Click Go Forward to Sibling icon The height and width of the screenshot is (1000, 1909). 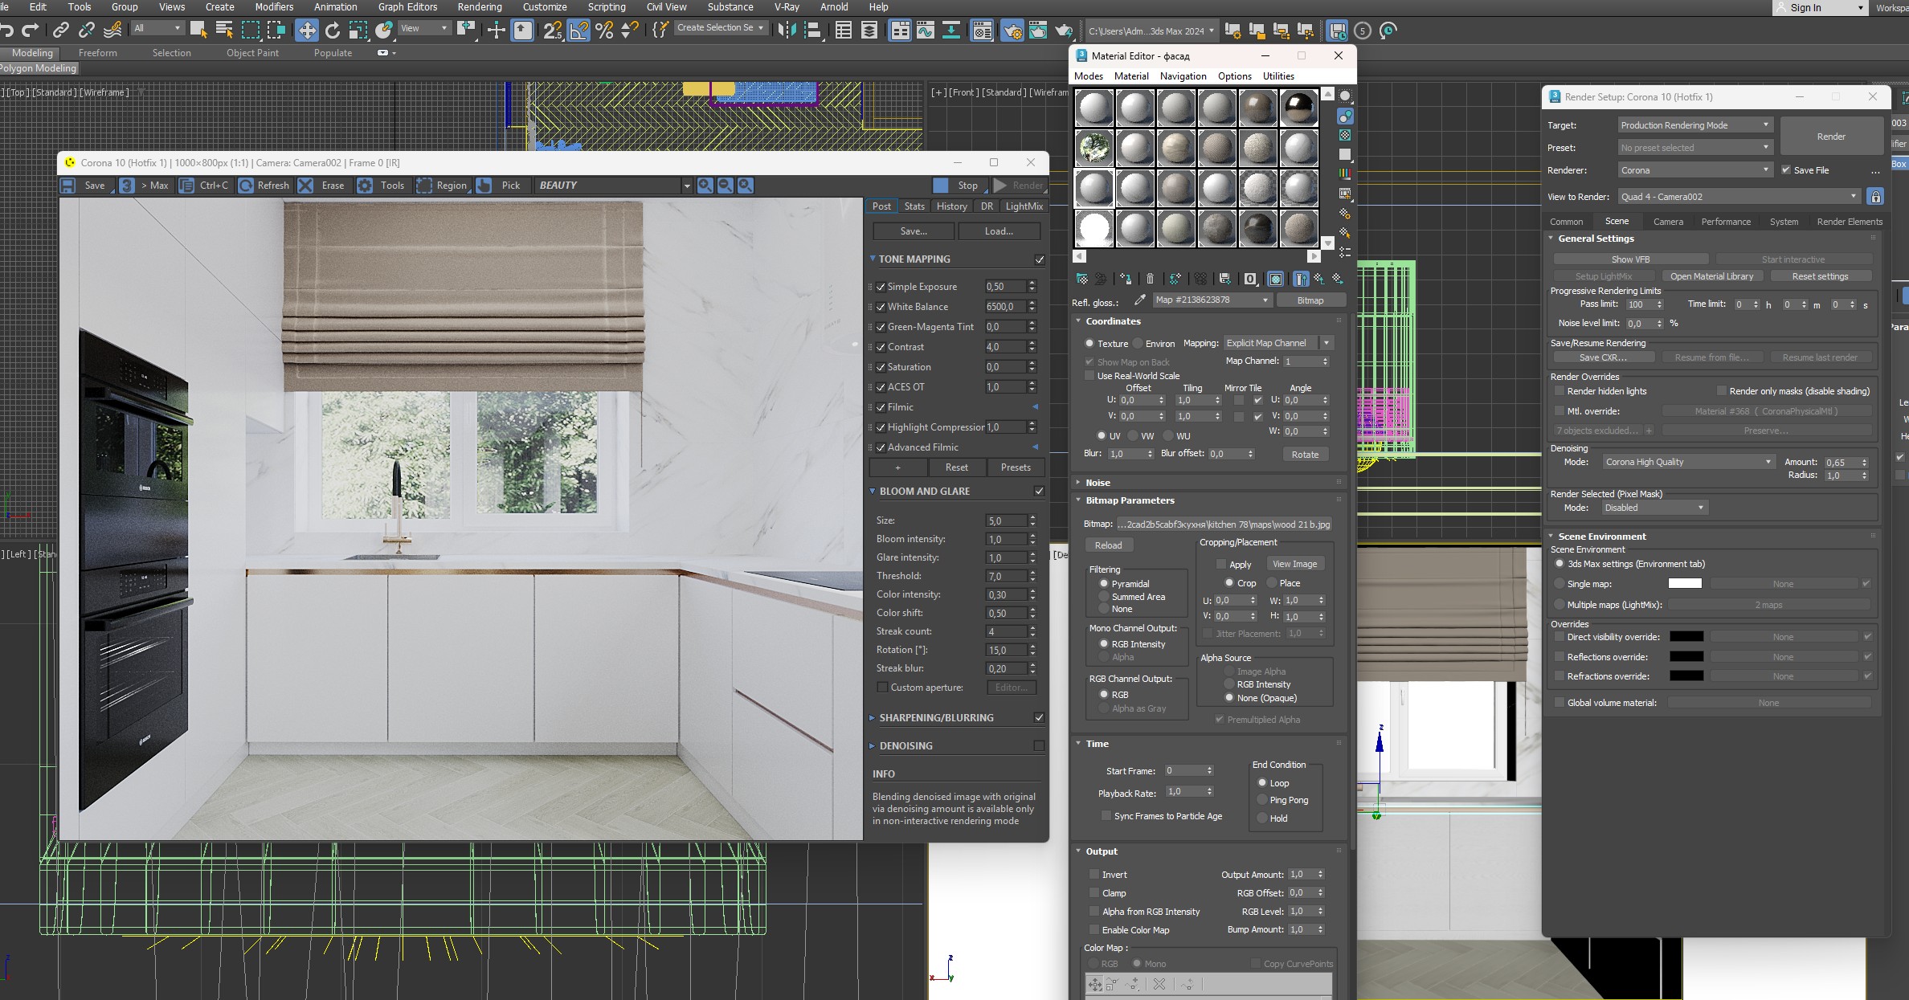(1339, 279)
